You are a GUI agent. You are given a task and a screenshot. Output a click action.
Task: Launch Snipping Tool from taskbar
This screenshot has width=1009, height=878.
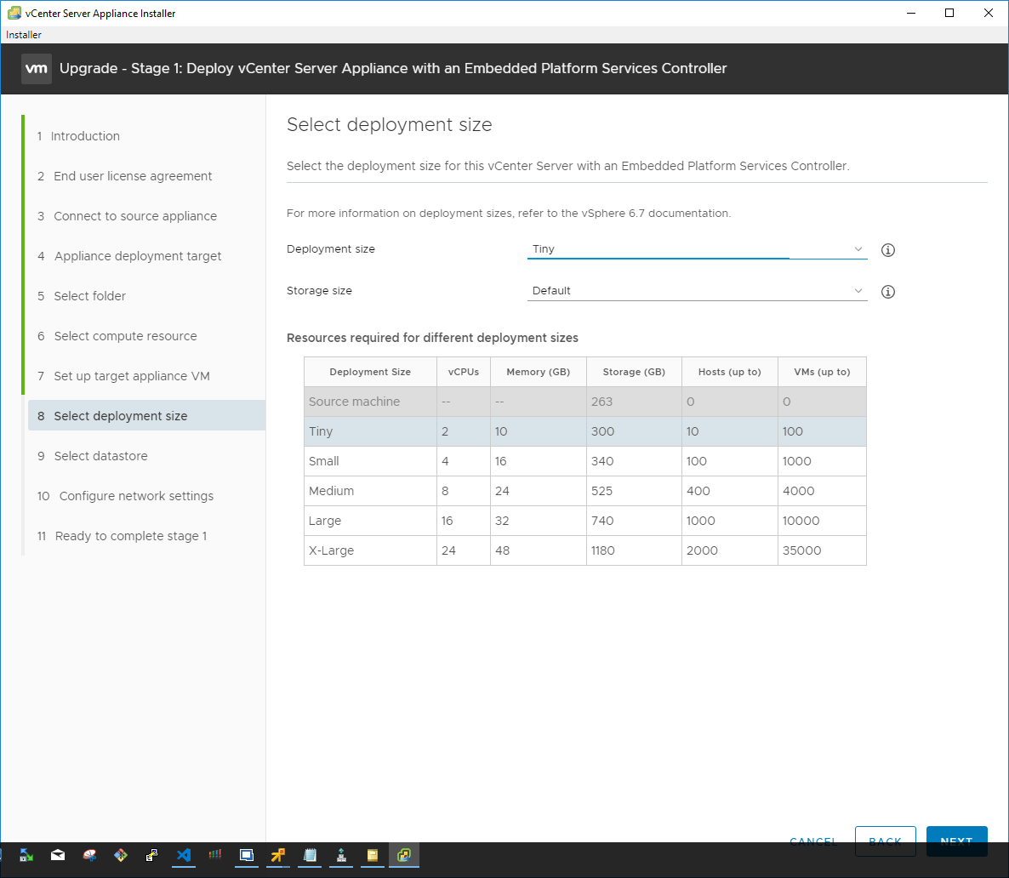pyautogui.click(x=89, y=855)
